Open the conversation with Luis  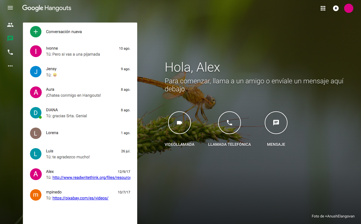pyautogui.click(x=80, y=154)
